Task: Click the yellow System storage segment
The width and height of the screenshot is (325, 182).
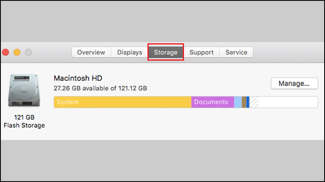Action: tap(122, 102)
